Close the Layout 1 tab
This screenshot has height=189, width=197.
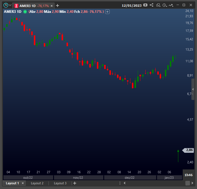[x=23, y=183]
